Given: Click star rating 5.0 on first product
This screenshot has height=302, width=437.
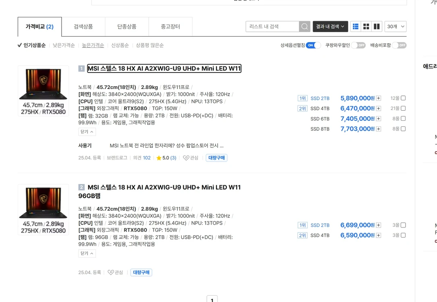Looking at the screenshot, I should [x=166, y=158].
